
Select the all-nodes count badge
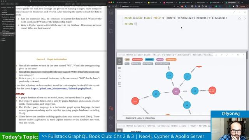[x=127, y=59]
